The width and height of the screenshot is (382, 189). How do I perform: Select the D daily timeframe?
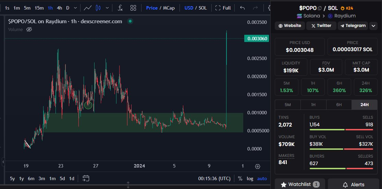68,8
